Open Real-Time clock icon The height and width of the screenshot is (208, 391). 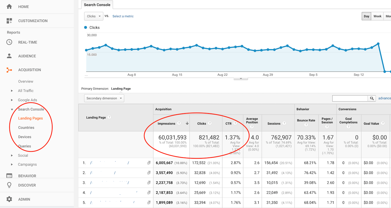point(9,42)
